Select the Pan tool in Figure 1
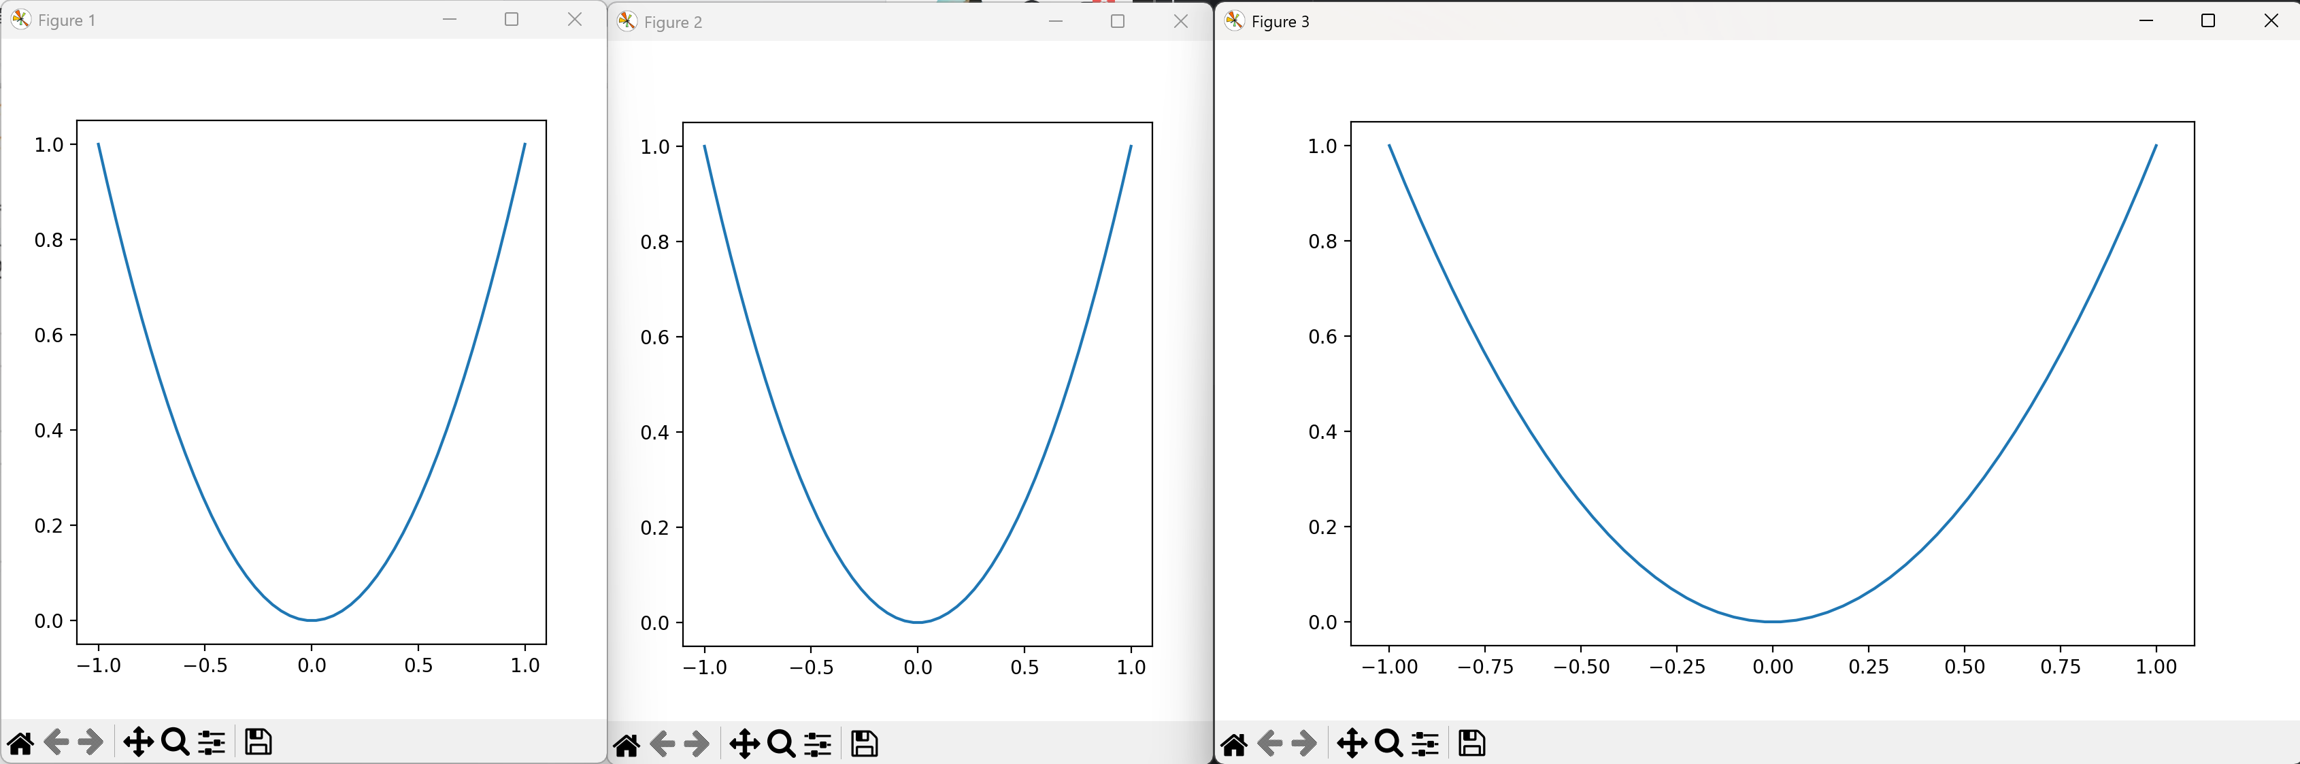Viewport: 2300px width, 764px height. coord(138,742)
